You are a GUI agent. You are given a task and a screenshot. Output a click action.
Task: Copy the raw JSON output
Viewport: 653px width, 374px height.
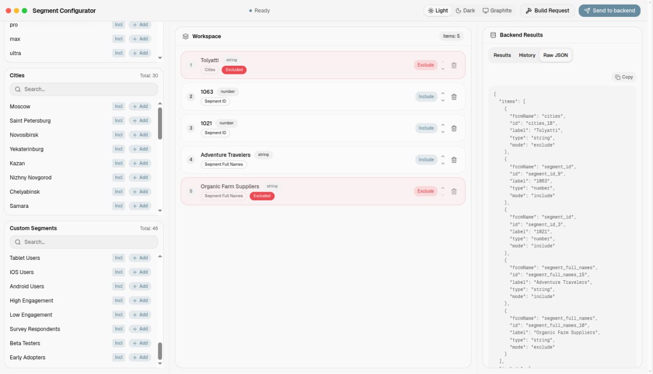coord(624,77)
